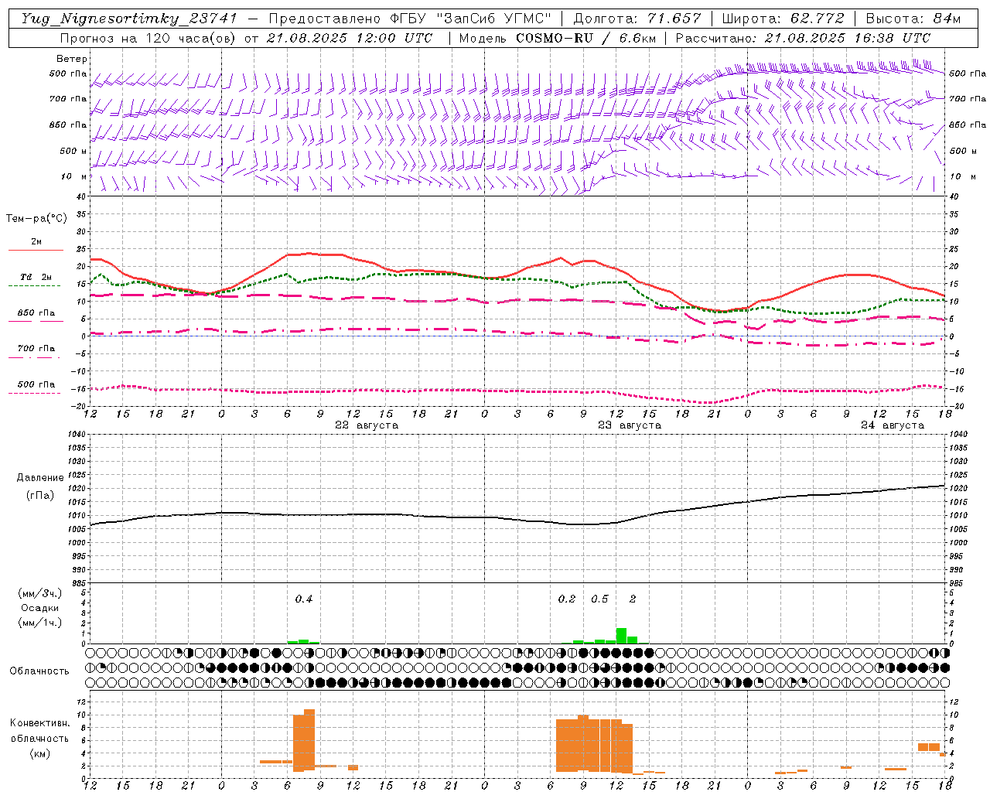Select the 500 гПа temperature legend entry

(x=36, y=384)
